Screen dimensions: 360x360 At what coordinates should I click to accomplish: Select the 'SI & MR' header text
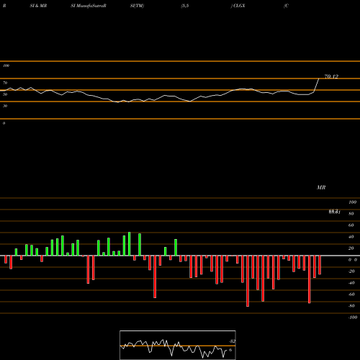pyautogui.click(x=38, y=6)
